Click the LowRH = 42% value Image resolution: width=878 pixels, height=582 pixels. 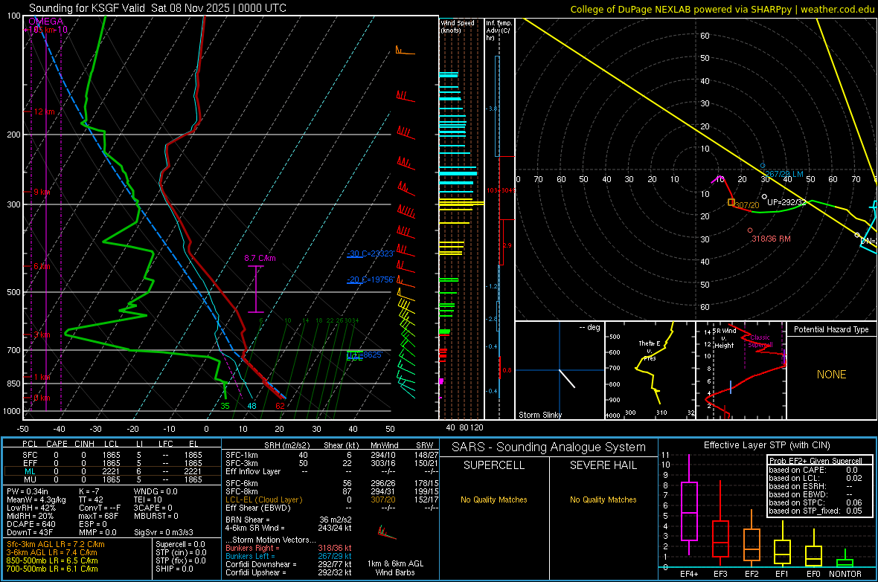point(31,508)
